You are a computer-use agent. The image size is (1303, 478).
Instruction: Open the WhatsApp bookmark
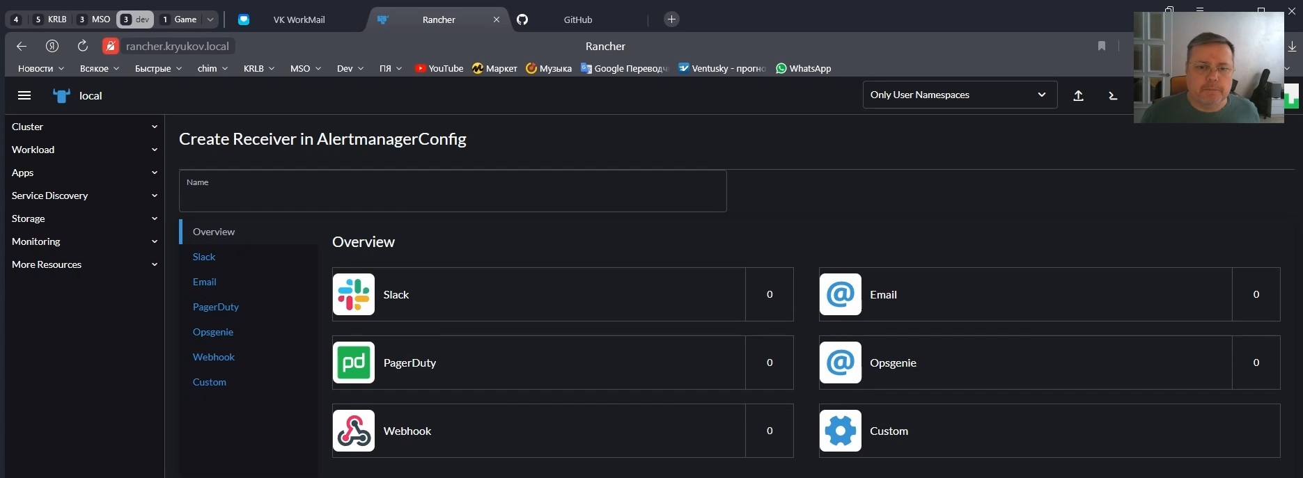pos(803,68)
